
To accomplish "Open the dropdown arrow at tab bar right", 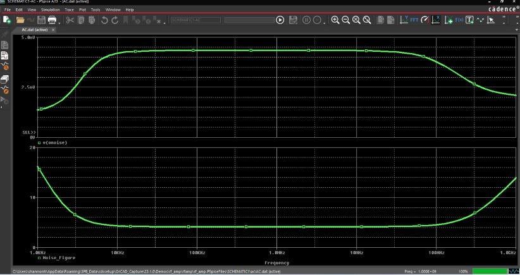I will coord(516,30).
